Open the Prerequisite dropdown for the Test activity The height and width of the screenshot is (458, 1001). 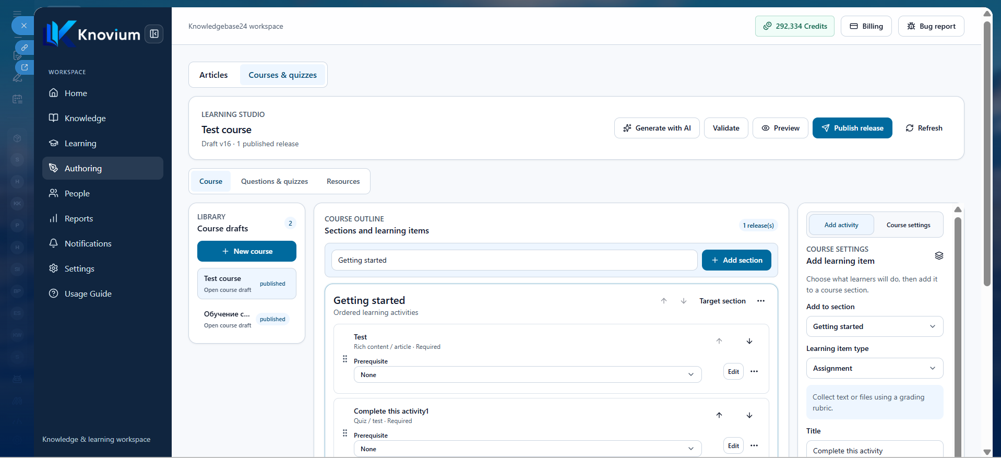tap(528, 374)
